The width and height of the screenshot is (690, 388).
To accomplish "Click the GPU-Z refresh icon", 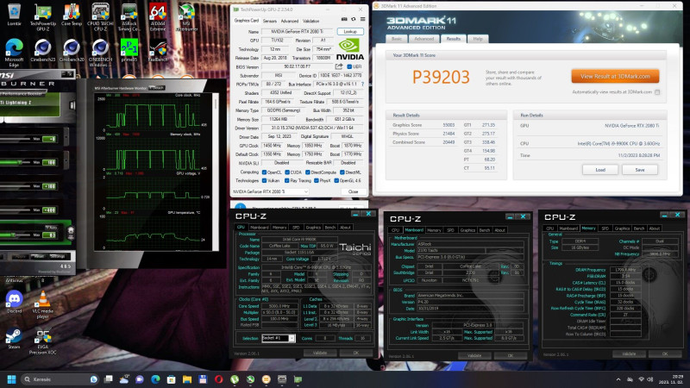I will pos(354,19).
